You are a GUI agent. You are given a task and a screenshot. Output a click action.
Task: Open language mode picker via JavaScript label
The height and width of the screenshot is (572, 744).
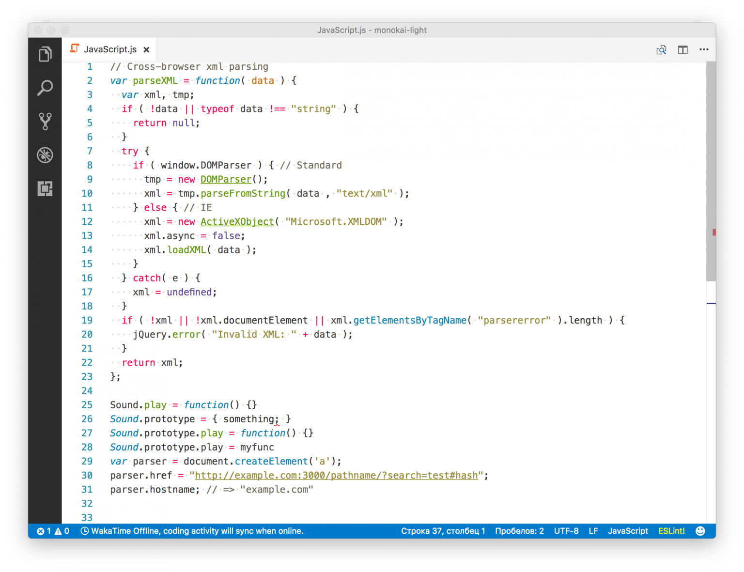coord(628,531)
